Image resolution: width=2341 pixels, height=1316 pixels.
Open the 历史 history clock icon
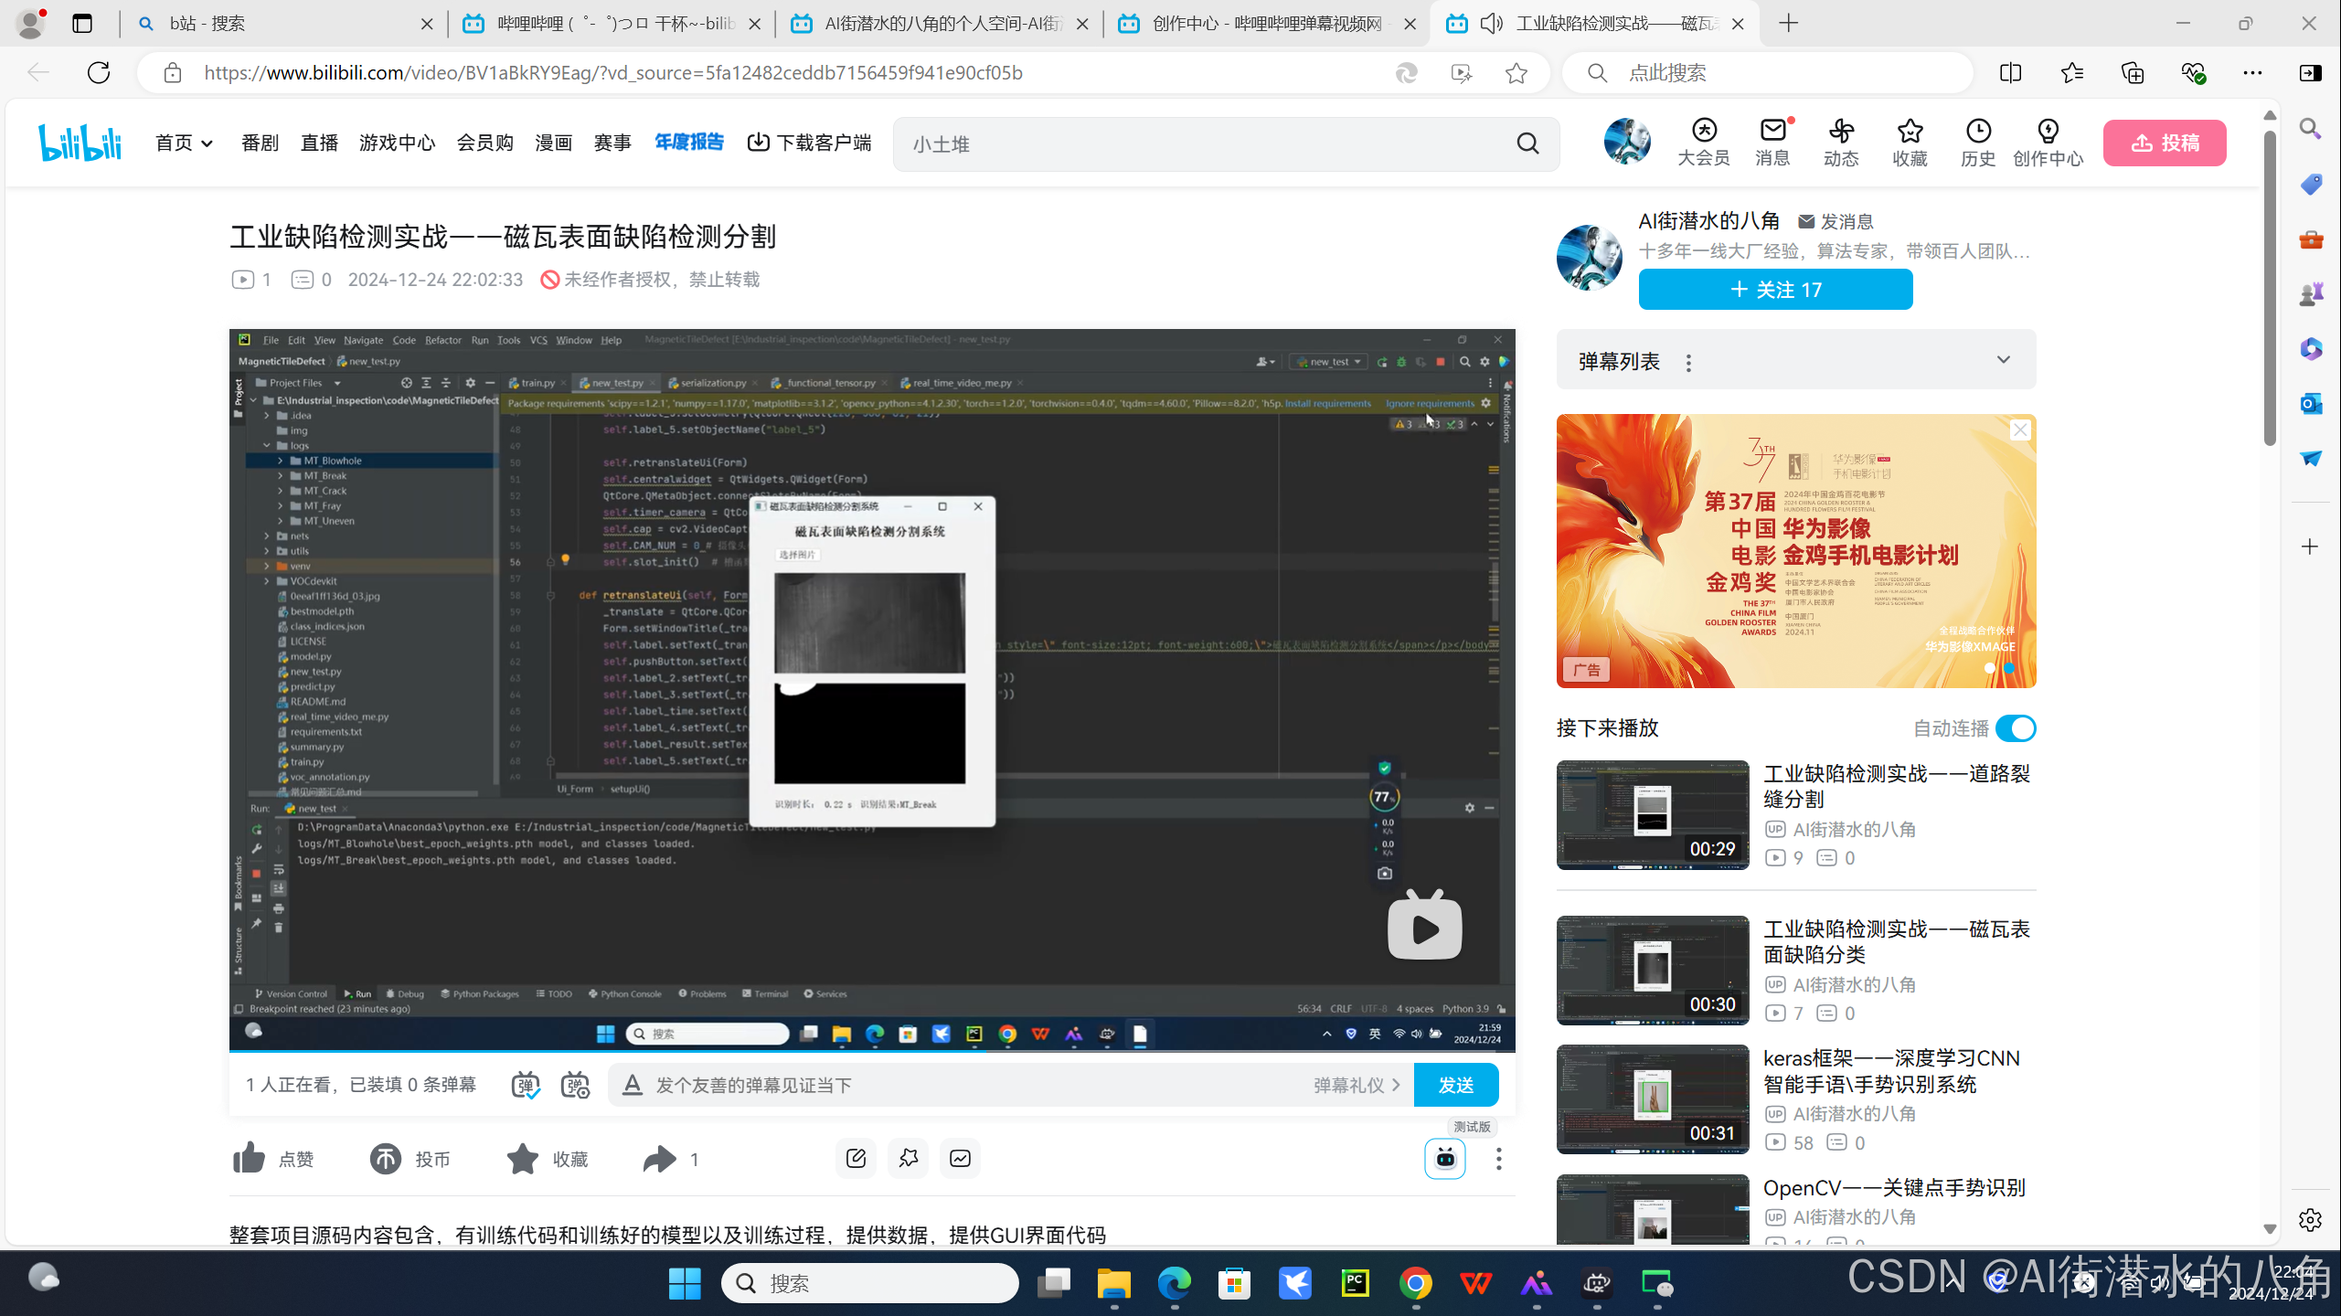click(x=1978, y=132)
